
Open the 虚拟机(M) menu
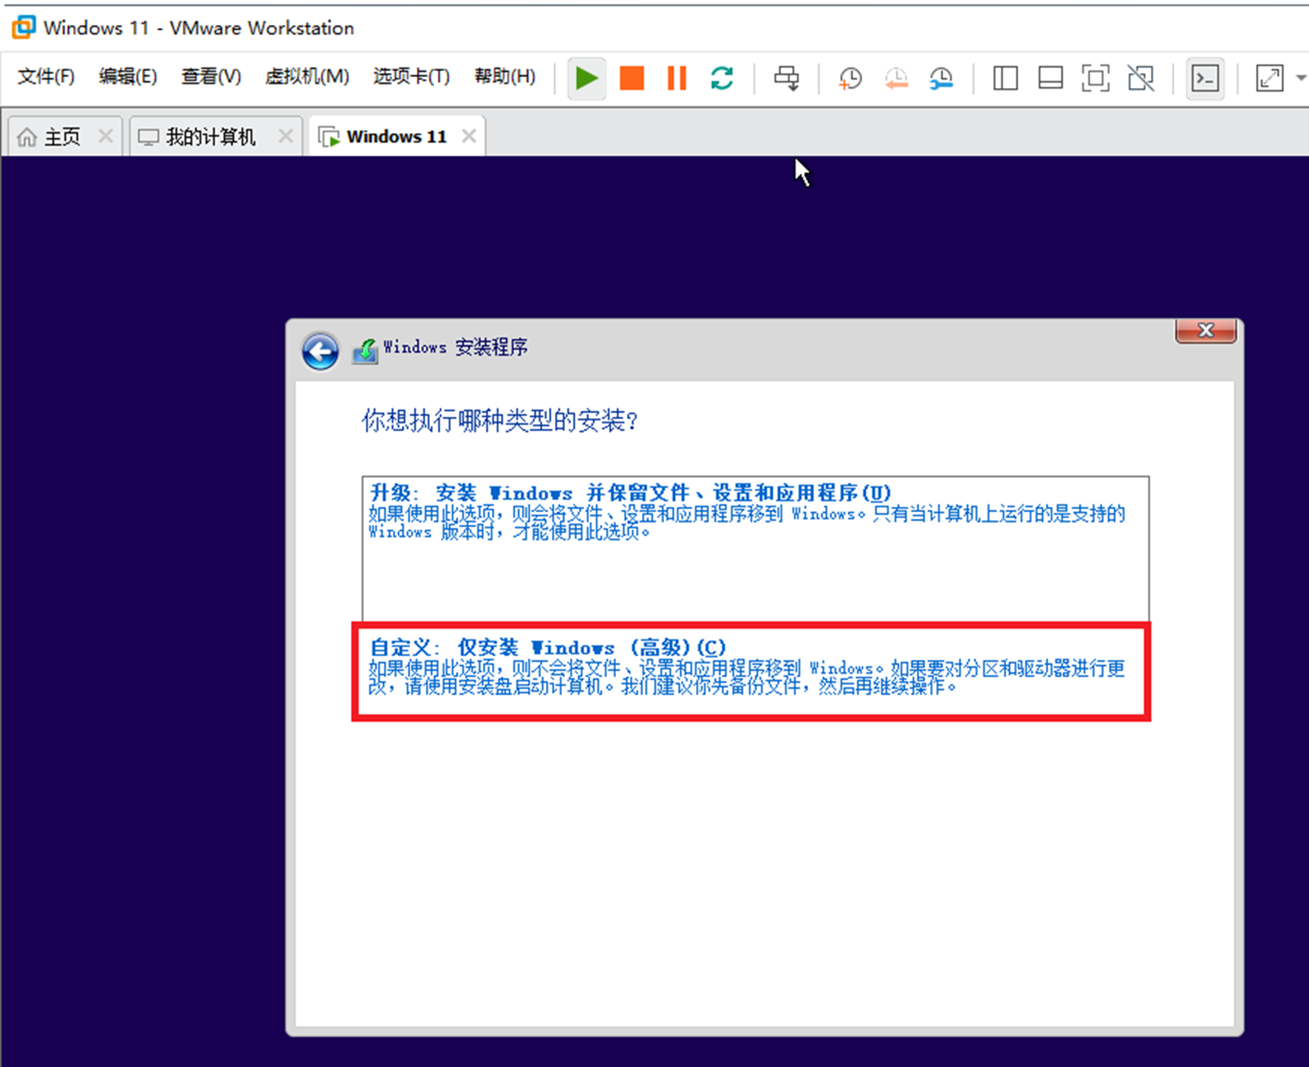click(307, 76)
